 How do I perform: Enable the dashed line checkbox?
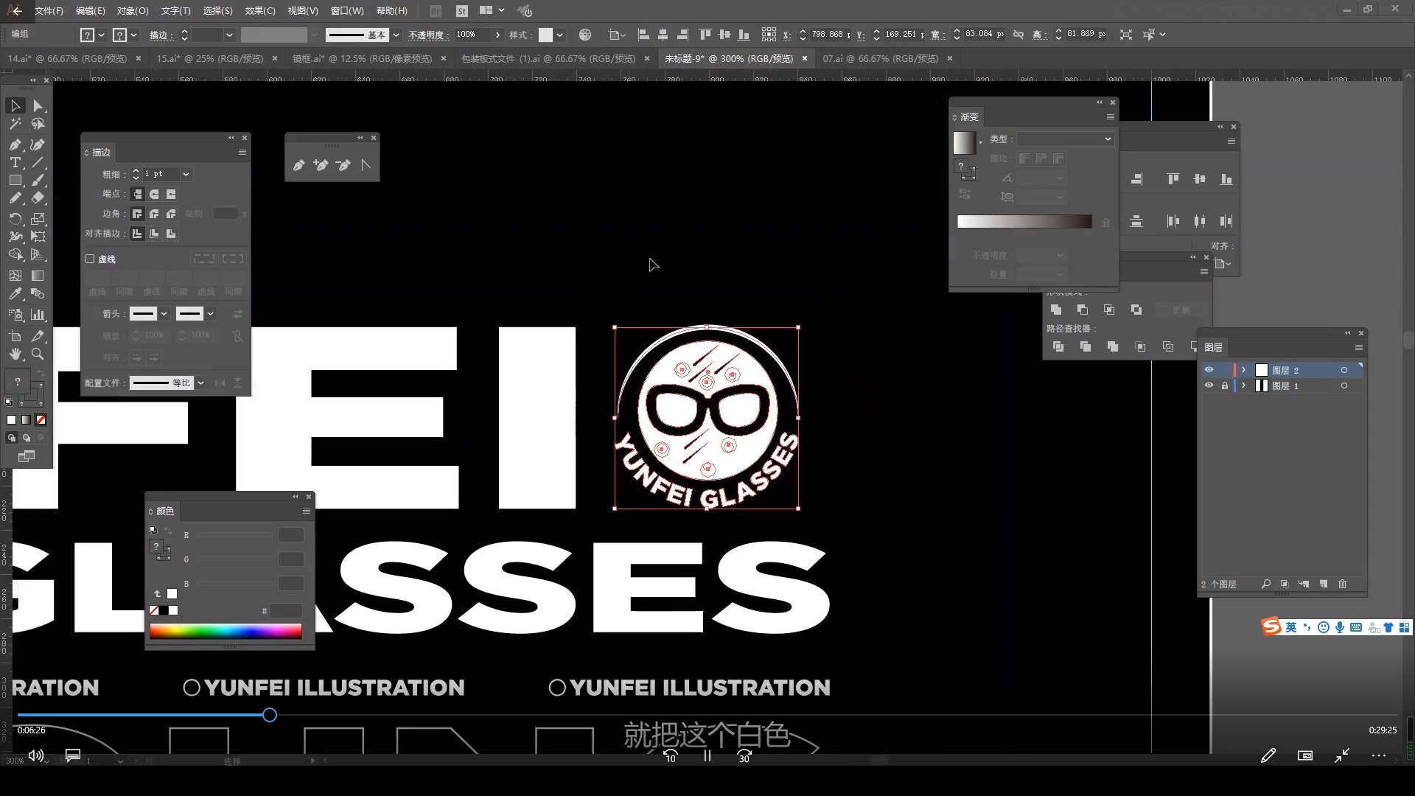[x=90, y=259]
